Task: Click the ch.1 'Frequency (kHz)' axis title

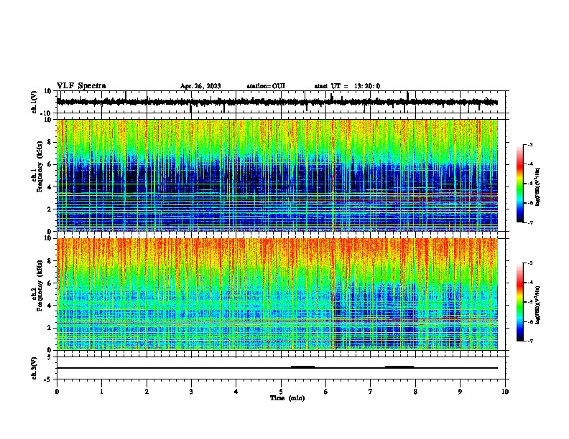Action: [x=40, y=166]
